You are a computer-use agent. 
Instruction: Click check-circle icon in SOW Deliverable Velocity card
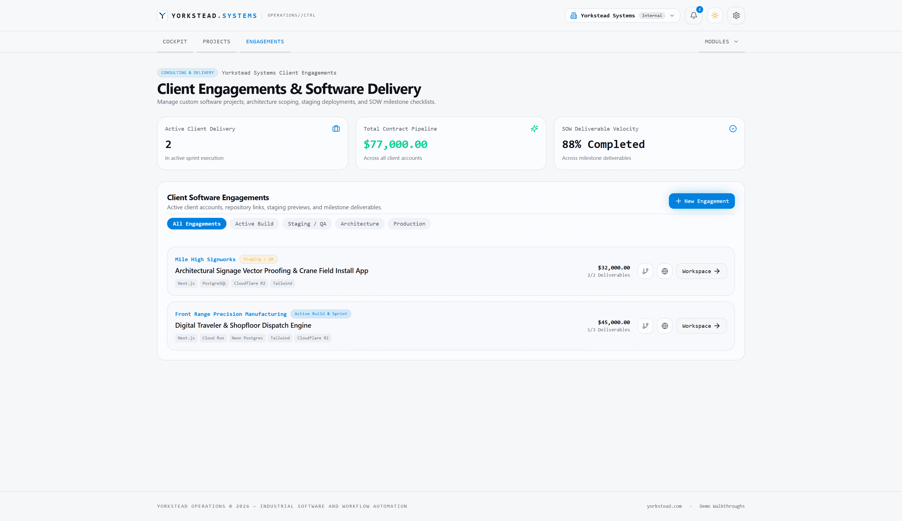(x=733, y=128)
